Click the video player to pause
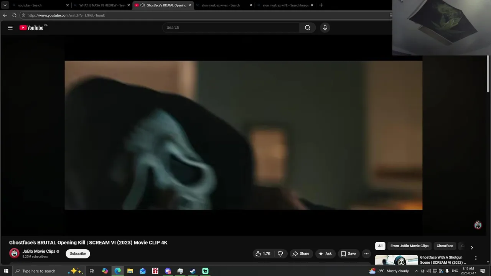 pyautogui.click(x=244, y=135)
